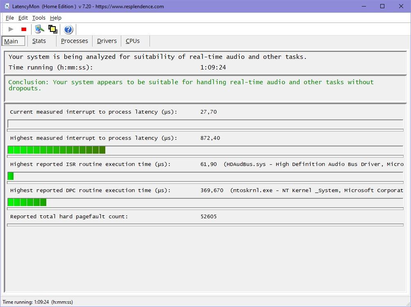
Task: Open the options icon in the toolbar
Action: (40, 29)
